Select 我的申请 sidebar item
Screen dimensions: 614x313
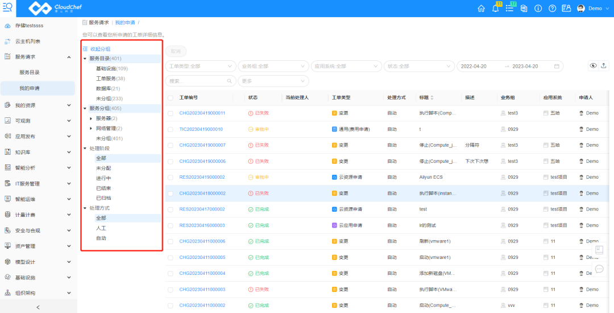coord(38,89)
